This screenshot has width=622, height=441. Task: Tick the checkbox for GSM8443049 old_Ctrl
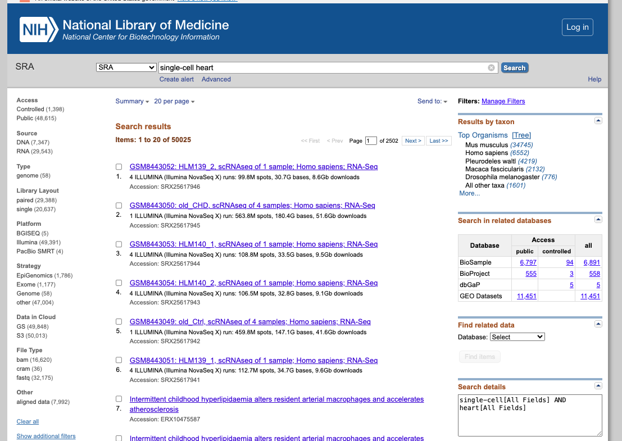click(x=119, y=322)
